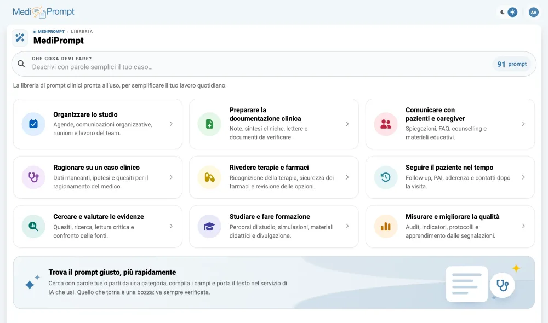Click the description 'Follow-up, PAI, aderenza e contatti'
Image resolution: width=548 pixels, height=323 pixels.
point(458,182)
